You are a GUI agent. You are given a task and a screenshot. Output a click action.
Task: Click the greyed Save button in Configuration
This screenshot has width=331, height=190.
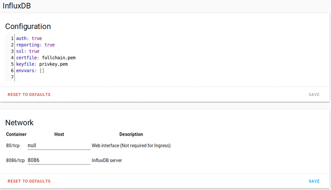(314, 95)
